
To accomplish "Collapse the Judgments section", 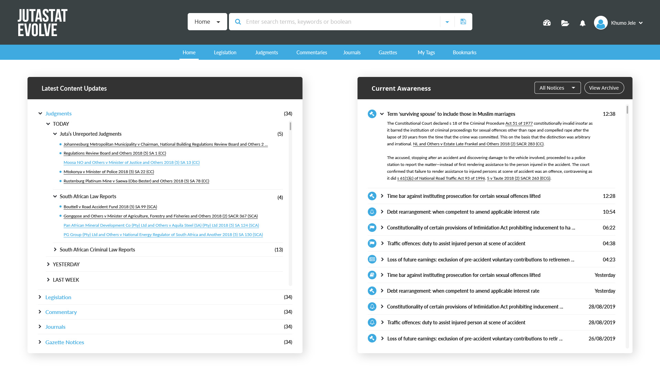I will click(40, 113).
